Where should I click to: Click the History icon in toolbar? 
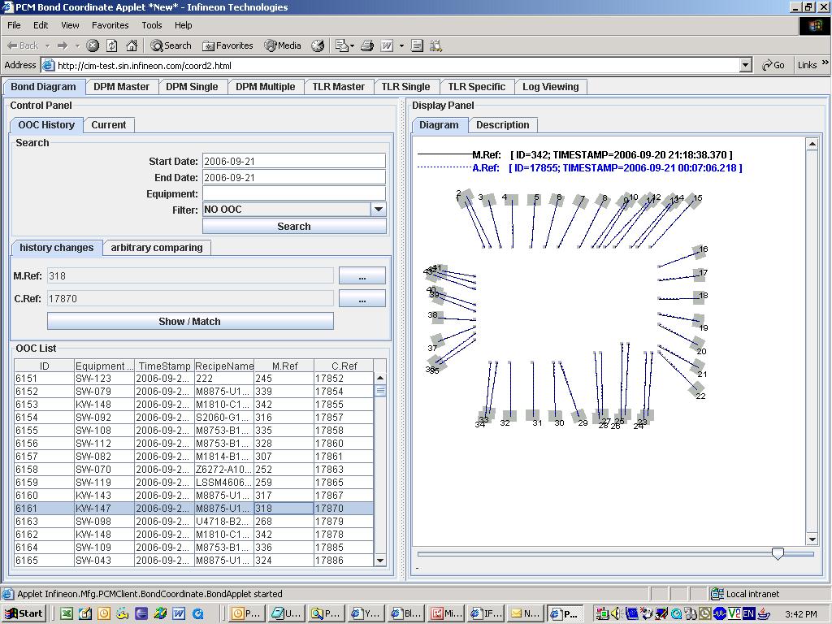click(x=318, y=45)
